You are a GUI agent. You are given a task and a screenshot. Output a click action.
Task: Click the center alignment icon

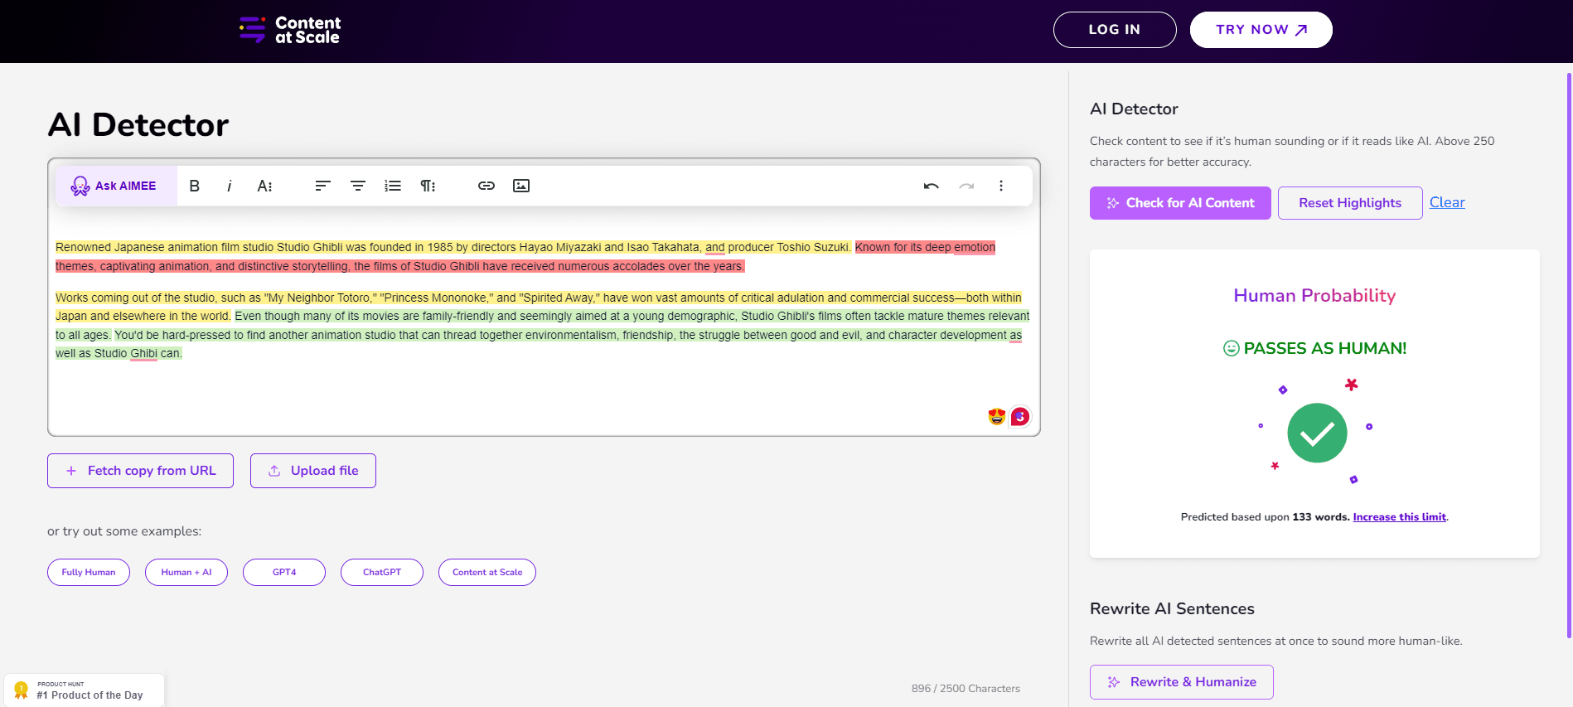(358, 186)
